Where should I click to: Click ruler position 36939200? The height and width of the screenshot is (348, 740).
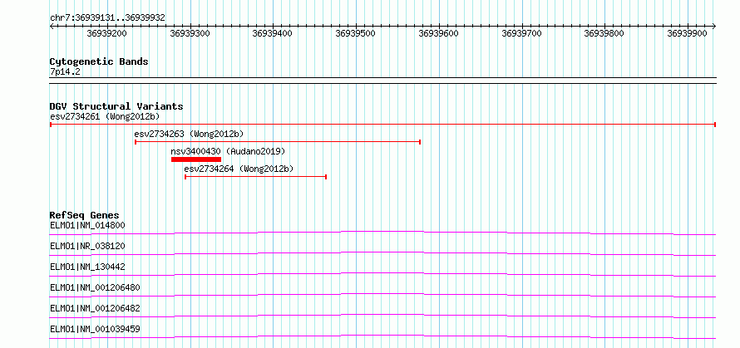pos(107,33)
